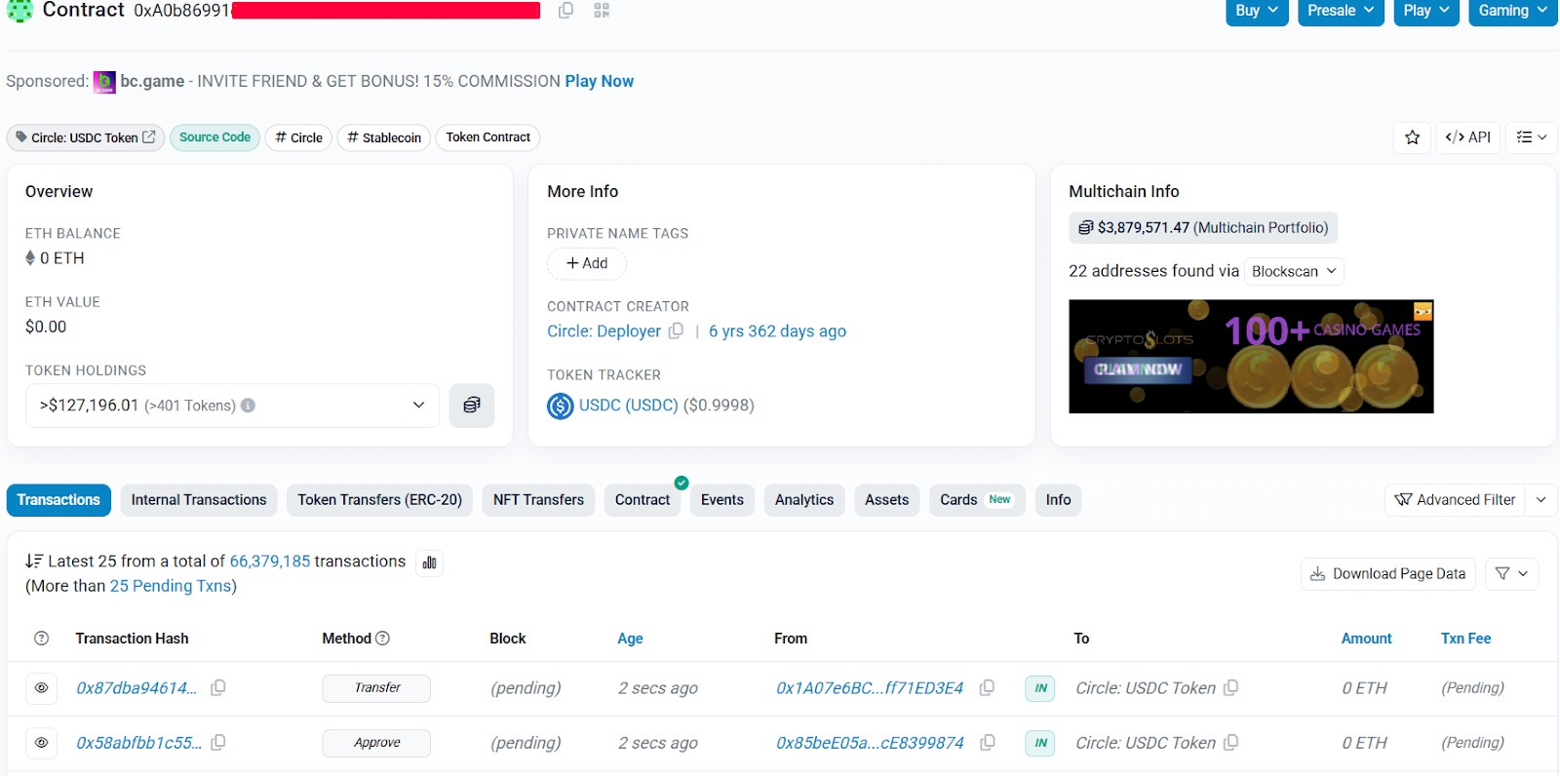
Task: Open the Assets tab
Action: point(887,500)
